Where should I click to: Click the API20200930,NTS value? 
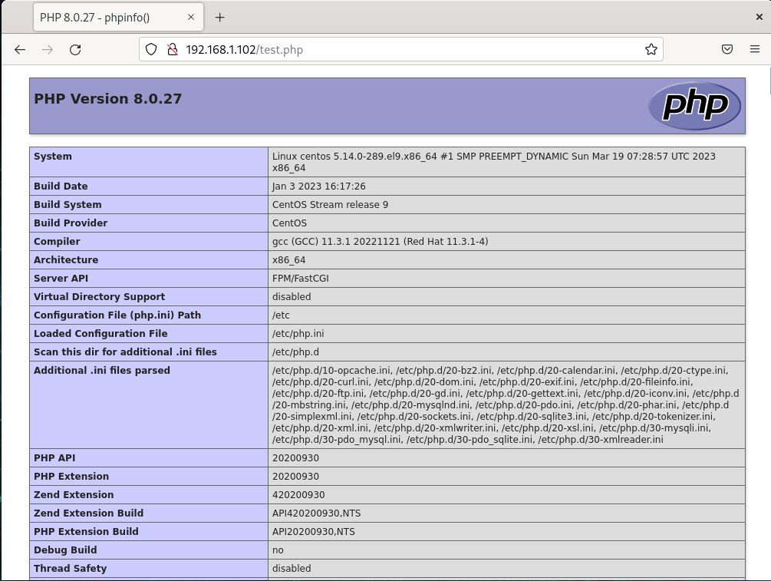(x=314, y=532)
